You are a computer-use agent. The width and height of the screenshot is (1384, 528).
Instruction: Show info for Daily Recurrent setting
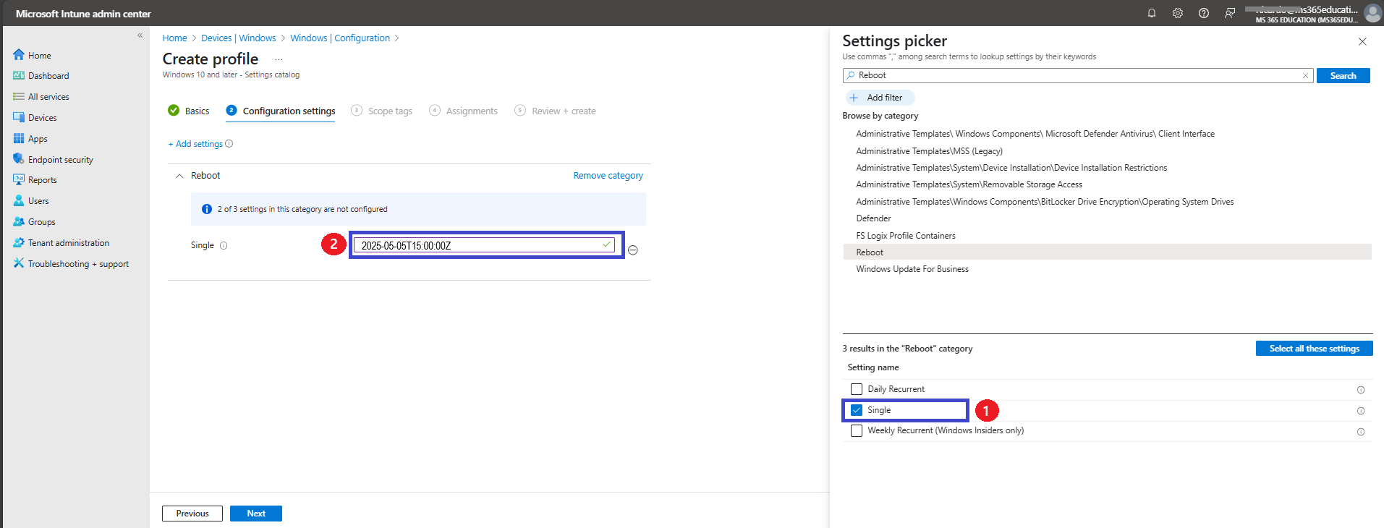(1361, 390)
